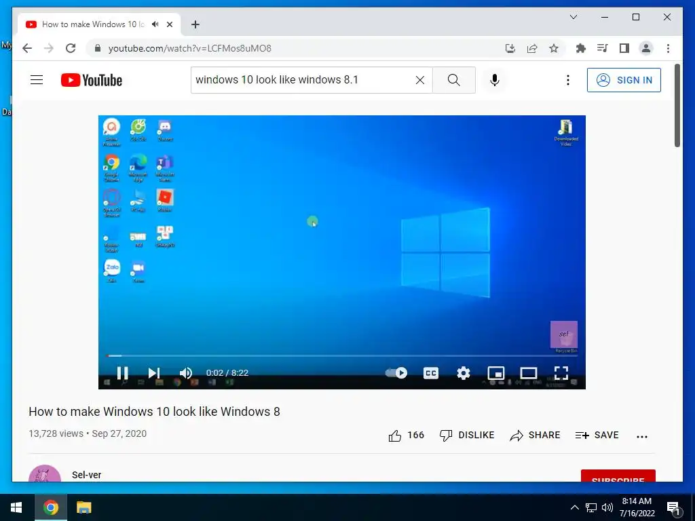The width and height of the screenshot is (695, 521).
Task: Open the Sel-ver channel name link
Action: [86, 475]
